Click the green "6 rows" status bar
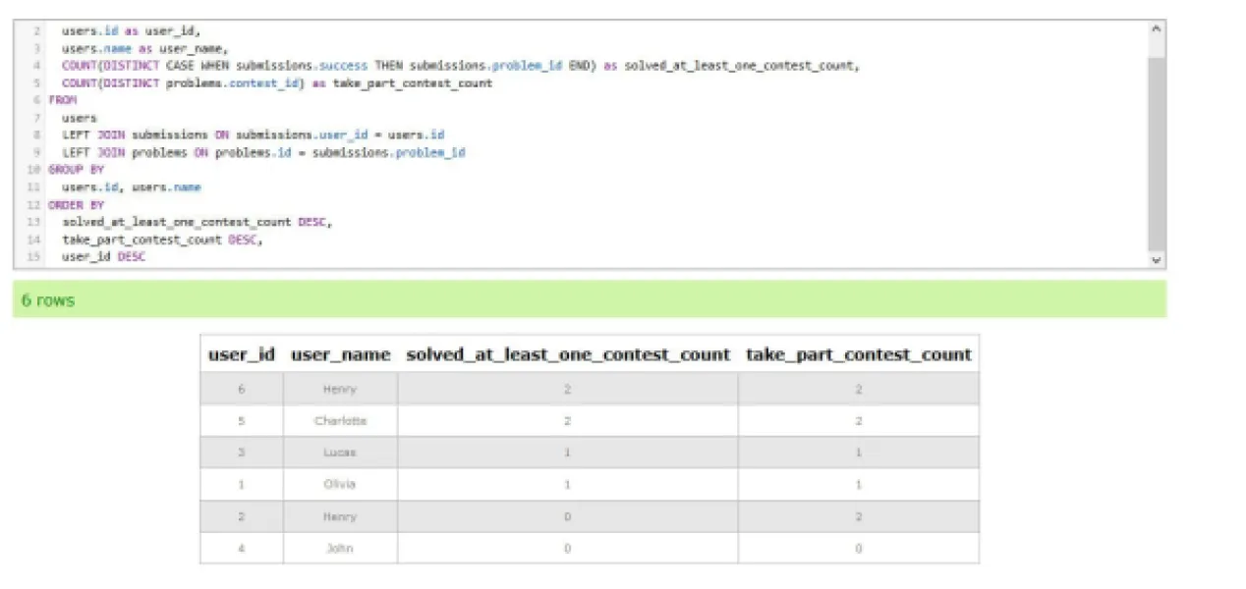 click(590, 299)
